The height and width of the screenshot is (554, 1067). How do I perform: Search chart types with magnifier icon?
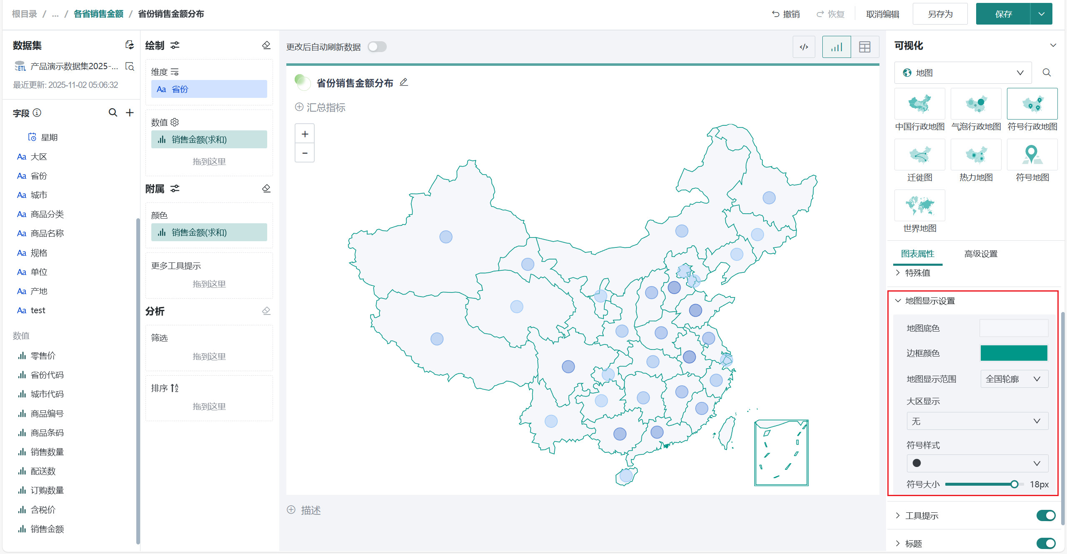tap(1046, 73)
